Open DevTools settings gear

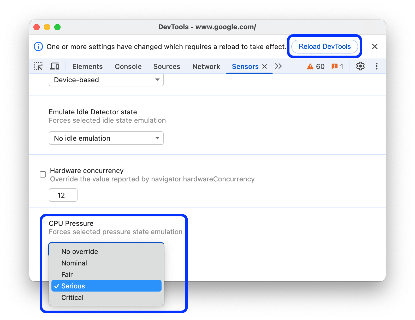coord(360,66)
